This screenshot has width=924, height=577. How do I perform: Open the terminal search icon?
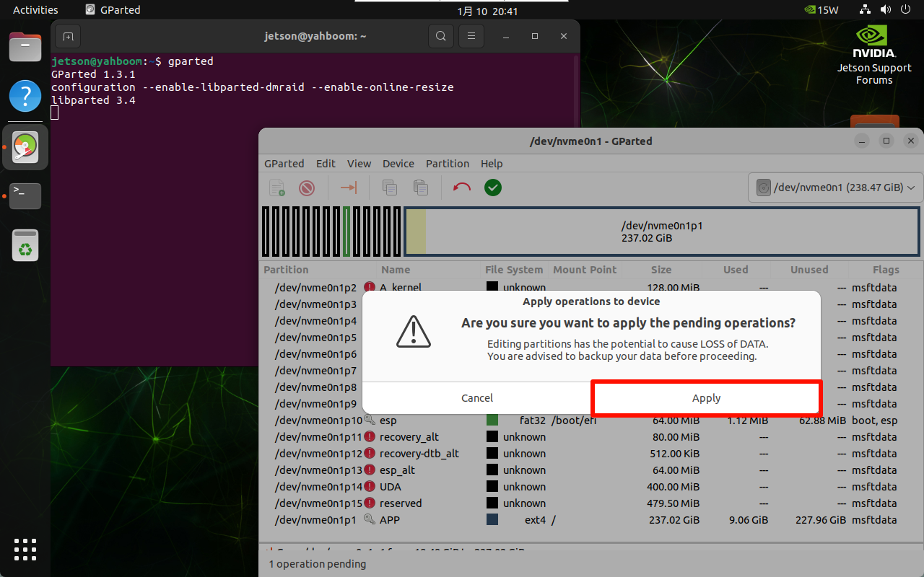coord(440,36)
